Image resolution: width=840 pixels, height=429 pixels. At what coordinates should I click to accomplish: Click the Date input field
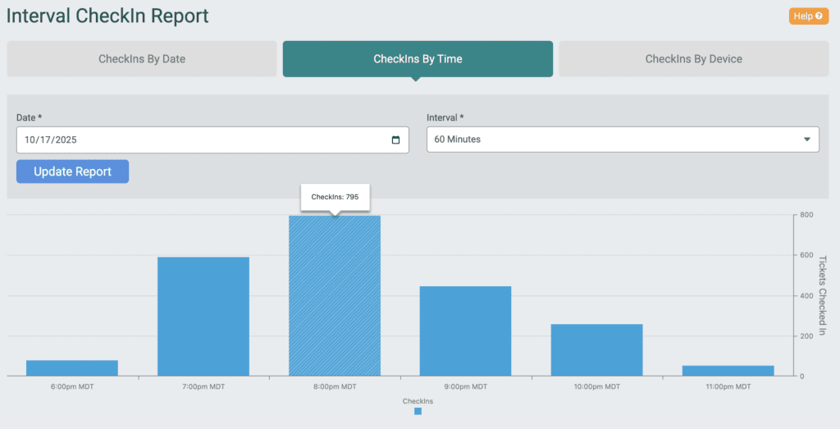(x=197, y=139)
